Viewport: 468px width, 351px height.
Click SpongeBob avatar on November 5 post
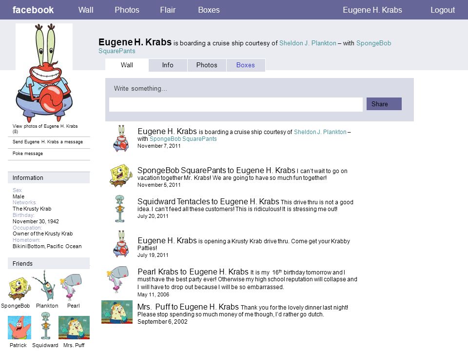click(121, 175)
